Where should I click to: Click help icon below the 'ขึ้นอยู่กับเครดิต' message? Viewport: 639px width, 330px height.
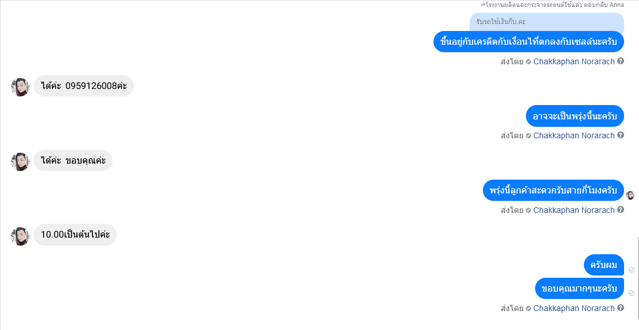click(620, 61)
